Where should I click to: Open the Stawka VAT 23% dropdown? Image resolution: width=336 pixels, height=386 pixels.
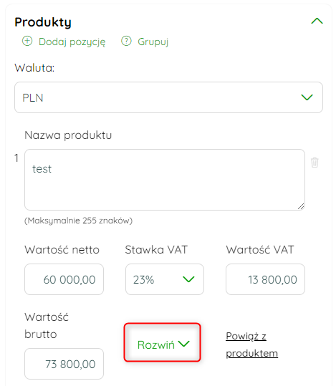click(x=165, y=279)
